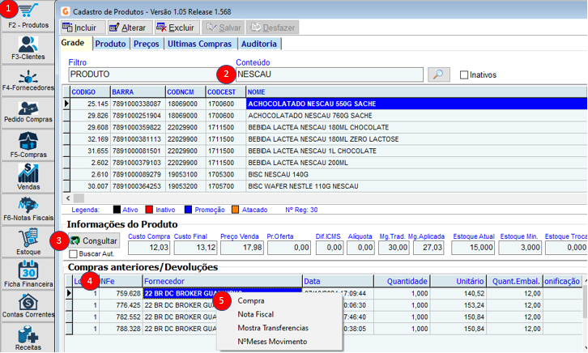Open Estoque sidebar icon
The image size is (588, 353).
pyautogui.click(x=28, y=241)
